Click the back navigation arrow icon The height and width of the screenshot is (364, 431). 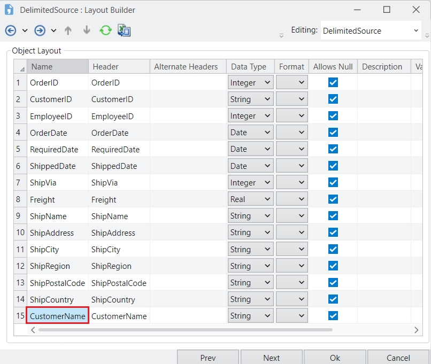click(x=10, y=30)
